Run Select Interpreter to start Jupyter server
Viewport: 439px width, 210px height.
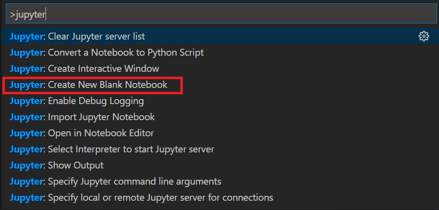(x=219, y=149)
